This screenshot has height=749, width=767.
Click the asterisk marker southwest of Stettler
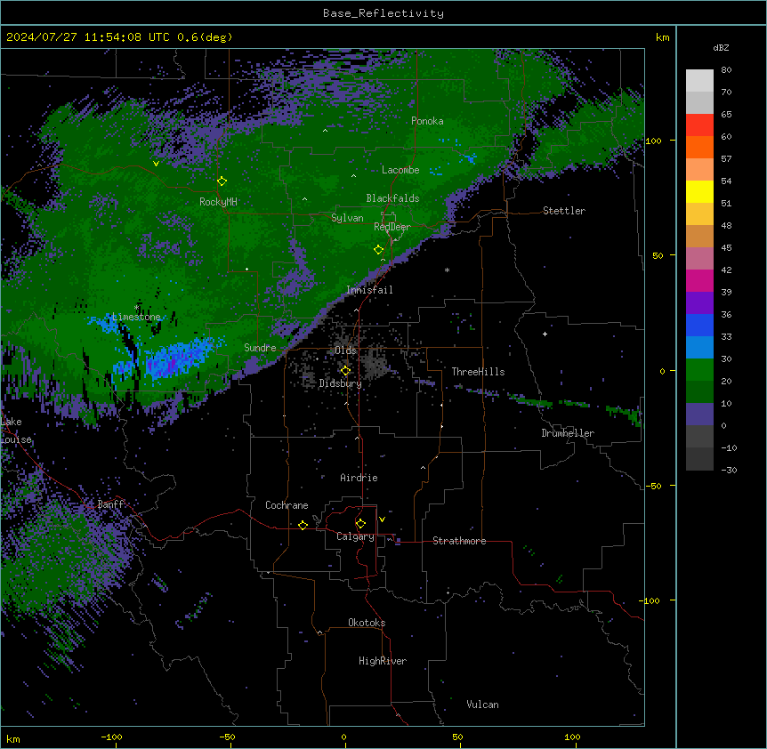447,270
